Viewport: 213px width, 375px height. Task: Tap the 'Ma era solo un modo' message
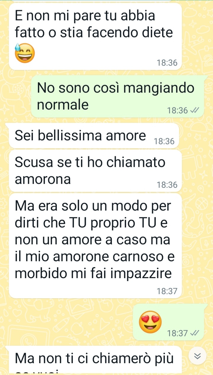95,246
